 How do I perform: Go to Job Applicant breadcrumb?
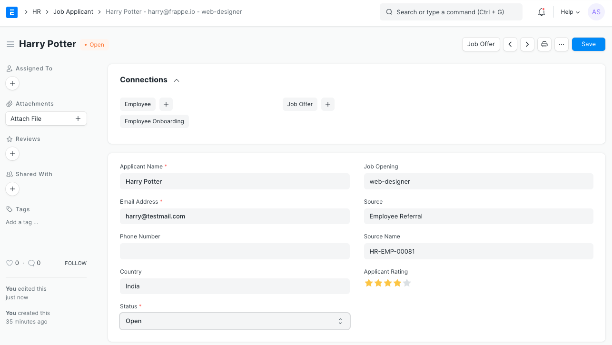[73, 12]
